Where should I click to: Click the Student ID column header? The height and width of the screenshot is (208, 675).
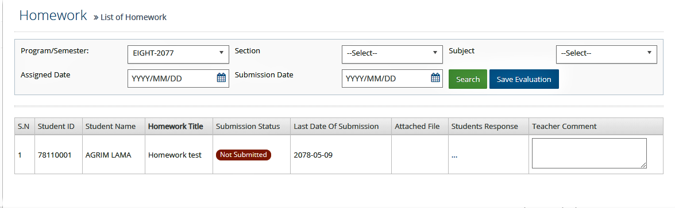click(56, 126)
